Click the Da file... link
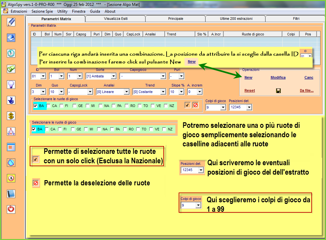The height and width of the screenshot is (240, 326). (x=307, y=90)
